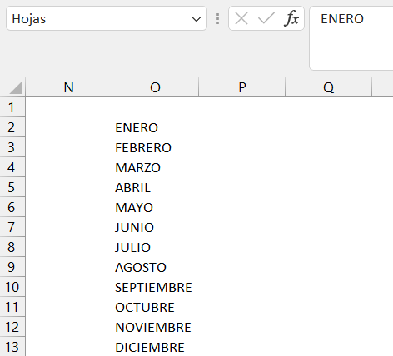The width and height of the screenshot is (393, 356).
Task: Click the cell containing ENERO
Action: click(x=156, y=127)
